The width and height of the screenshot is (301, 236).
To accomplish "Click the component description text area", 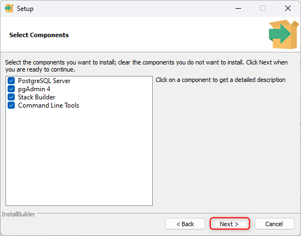I will (220, 80).
